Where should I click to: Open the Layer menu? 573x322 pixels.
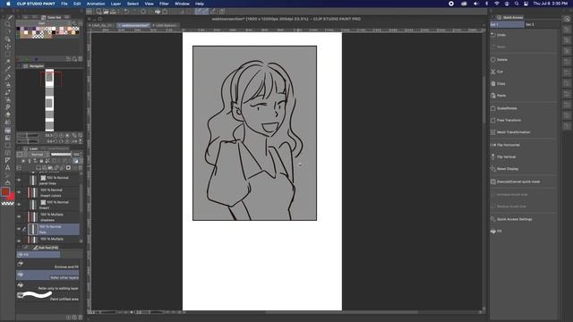115,4
